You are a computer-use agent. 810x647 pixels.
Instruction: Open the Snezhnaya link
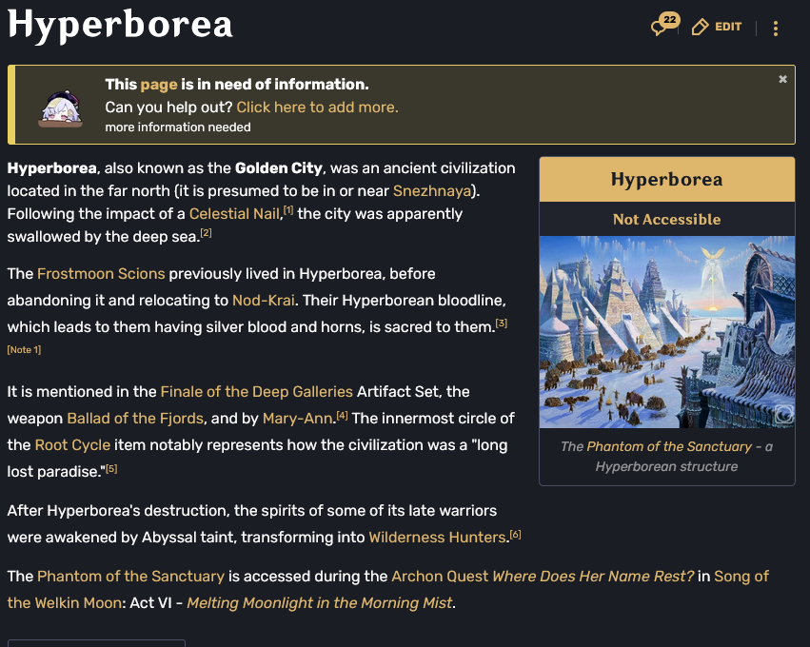pos(432,190)
